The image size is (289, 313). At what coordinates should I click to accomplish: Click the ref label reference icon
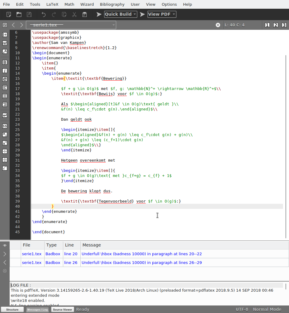pyautogui.click(x=5, y=43)
